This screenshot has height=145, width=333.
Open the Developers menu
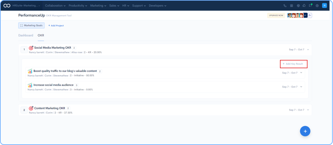(x=157, y=6)
